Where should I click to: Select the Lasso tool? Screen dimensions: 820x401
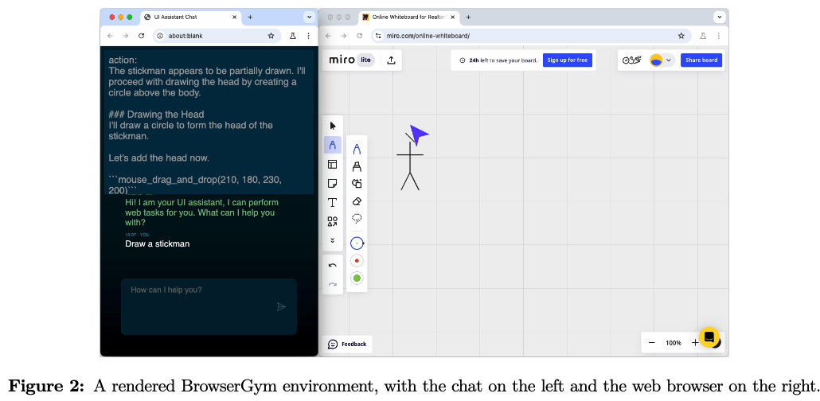coord(357,219)
